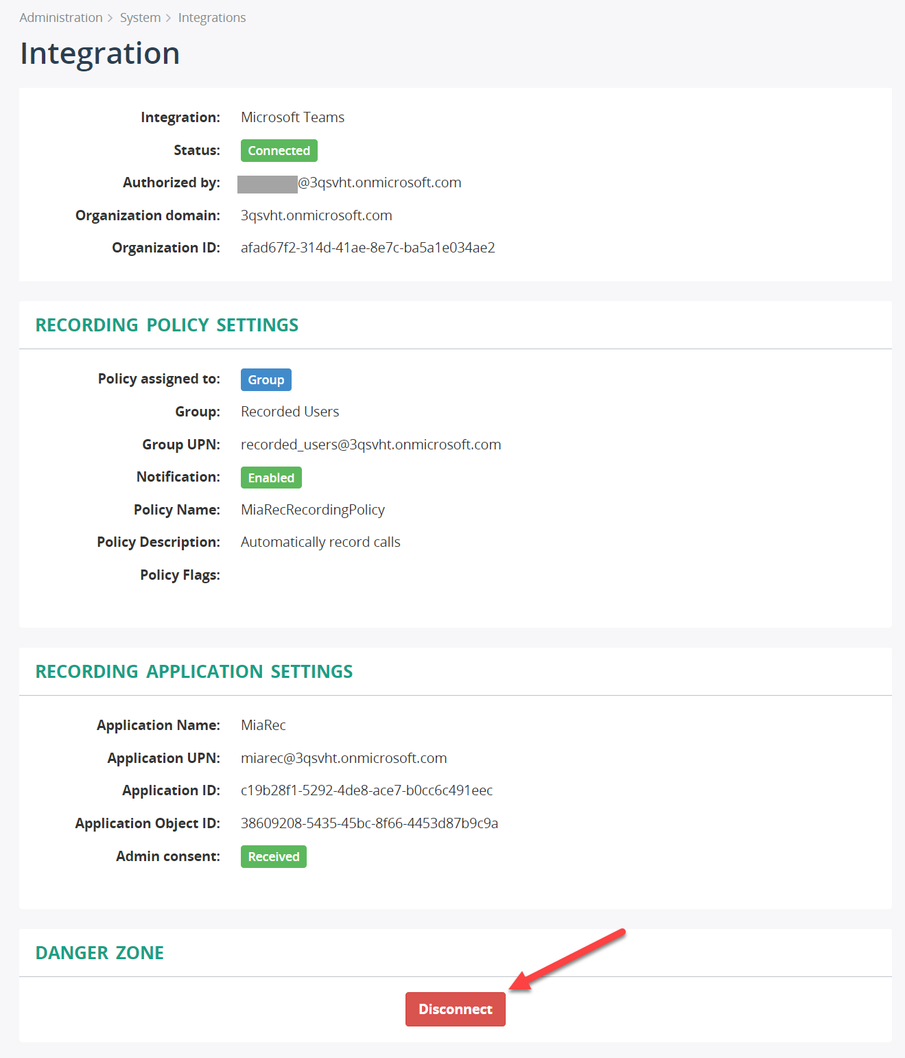
Task: Open the Administration breadcrumb link
Action: 61,18
